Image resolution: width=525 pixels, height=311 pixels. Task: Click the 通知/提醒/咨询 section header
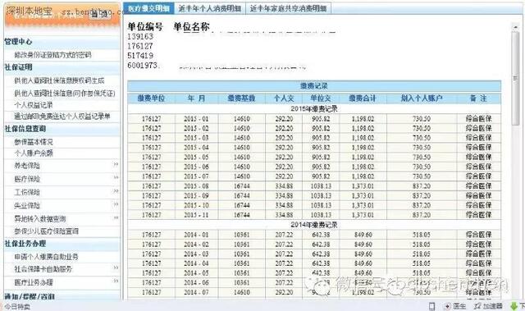point(30,296)
